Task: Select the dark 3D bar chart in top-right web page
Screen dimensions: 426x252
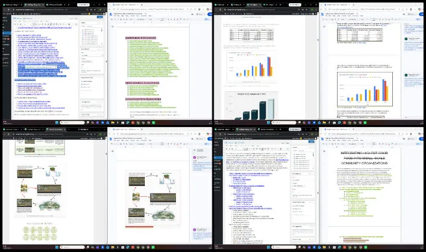Action: (x=251, y=106)
